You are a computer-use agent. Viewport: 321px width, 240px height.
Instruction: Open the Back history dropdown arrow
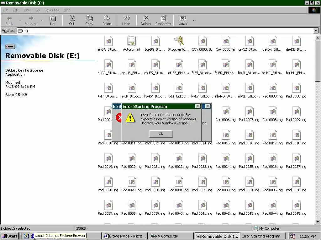pos(20,20)
